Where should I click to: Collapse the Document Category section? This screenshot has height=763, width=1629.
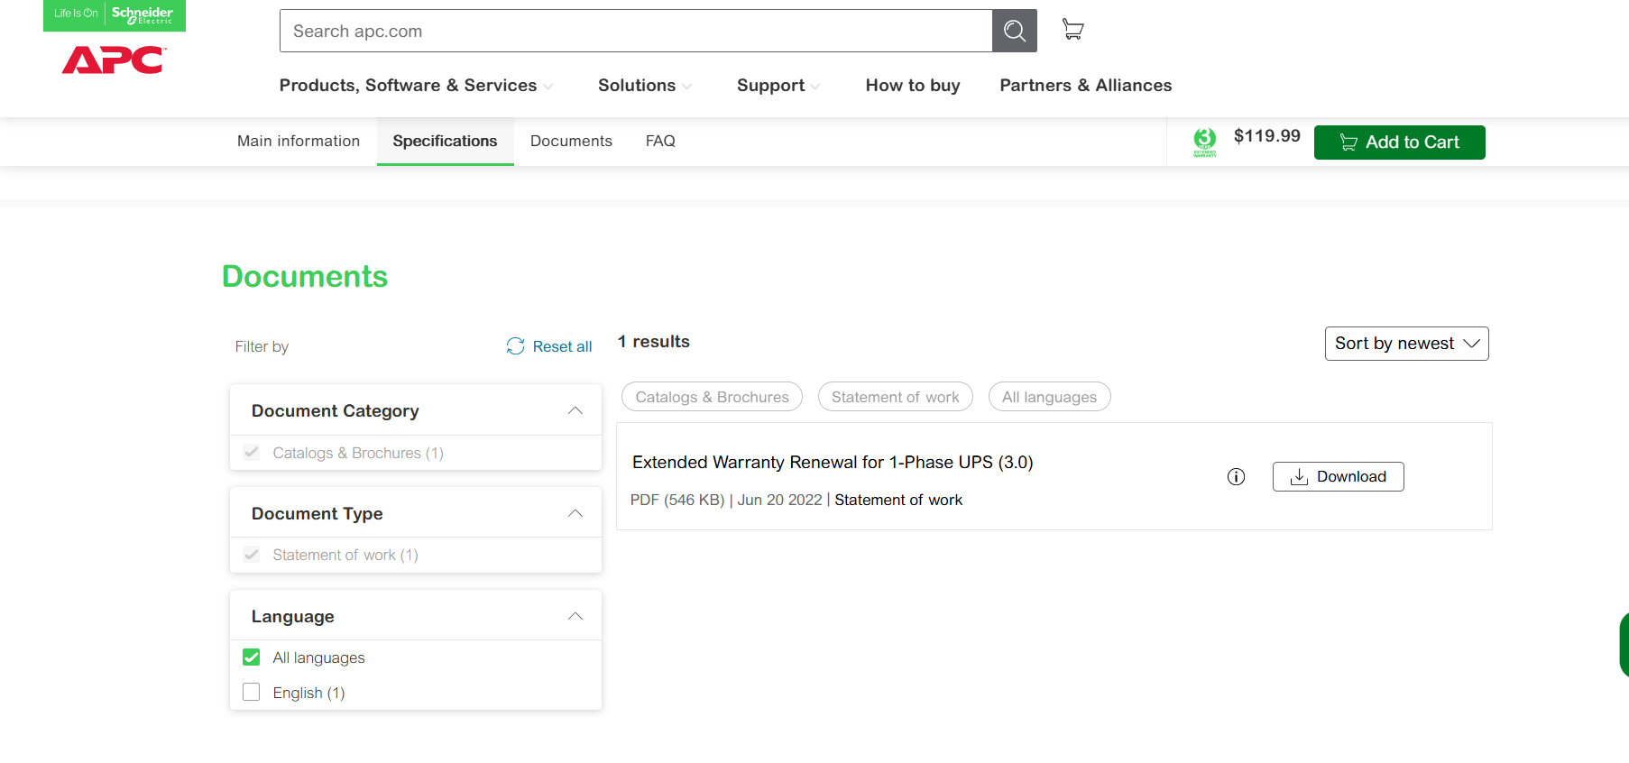575,411
